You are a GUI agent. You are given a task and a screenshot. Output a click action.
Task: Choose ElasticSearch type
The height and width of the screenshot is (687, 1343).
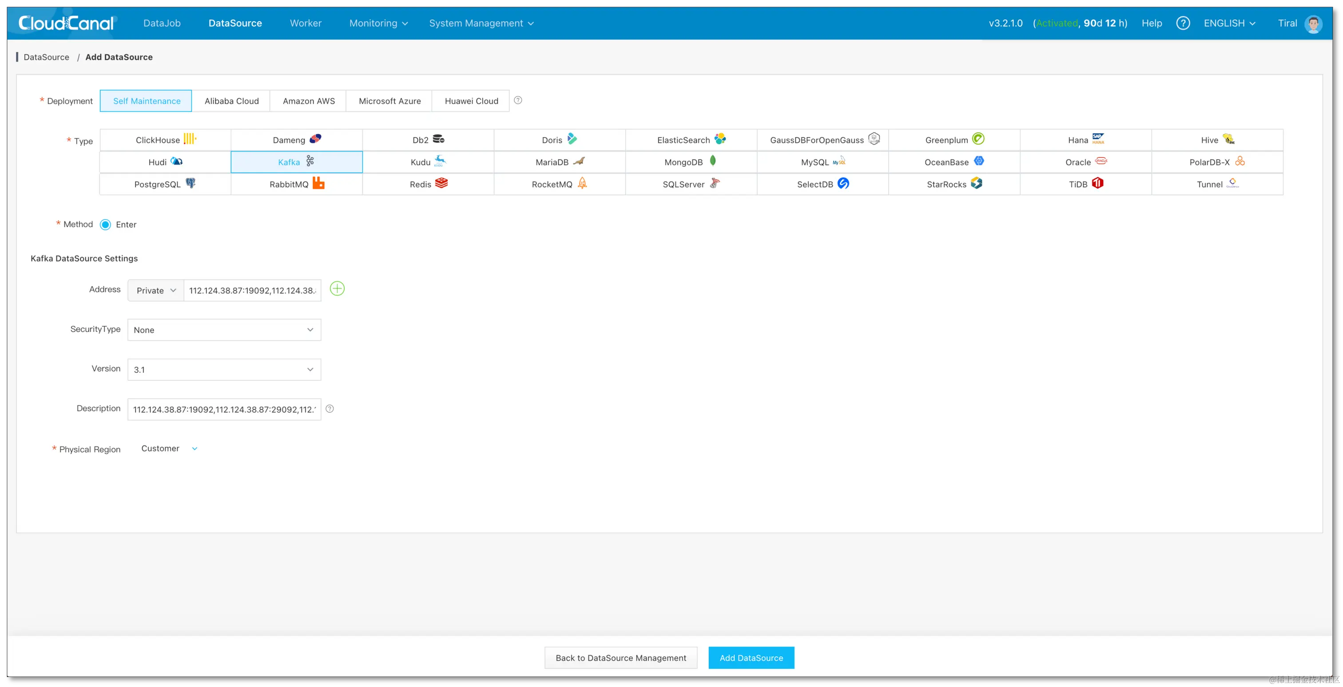point(691,140)
